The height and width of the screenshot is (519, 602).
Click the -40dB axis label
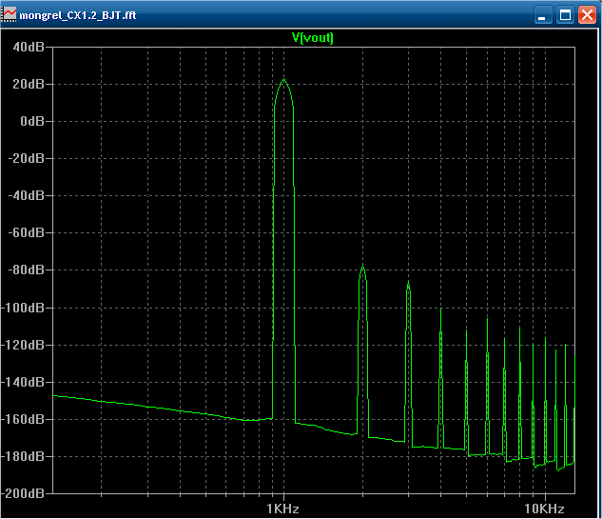click(26, 195)
